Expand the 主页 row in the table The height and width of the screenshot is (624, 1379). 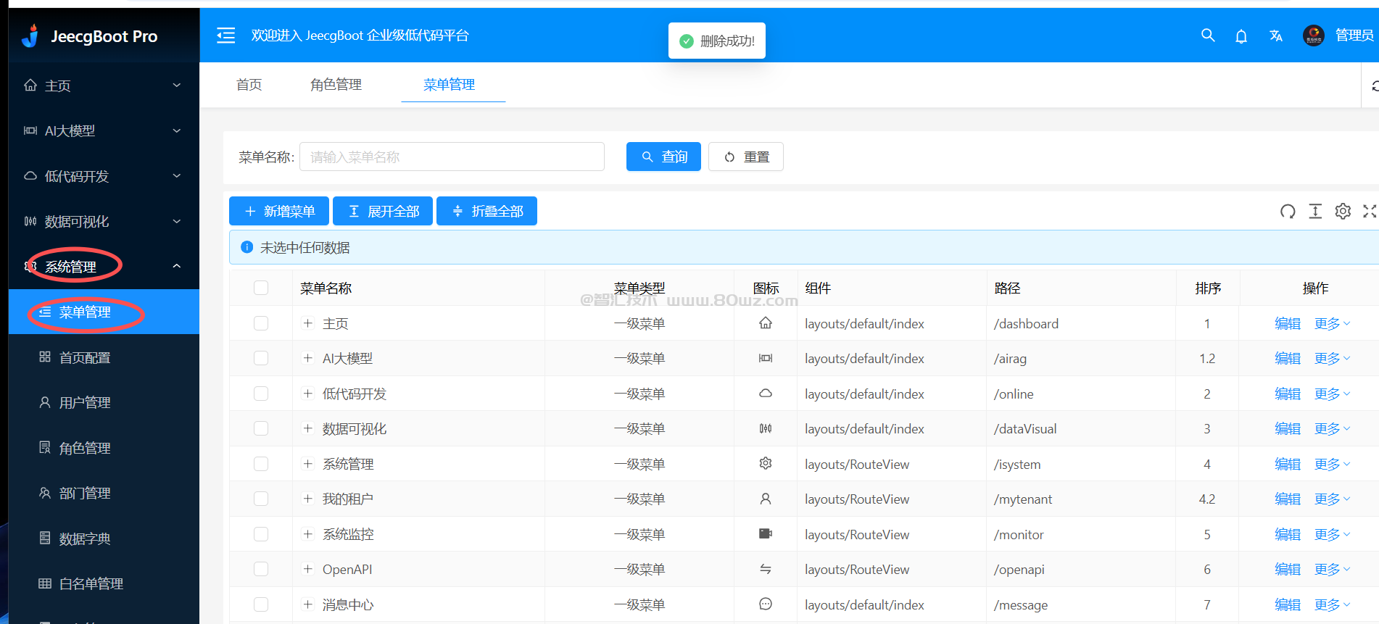pos(308,323)
